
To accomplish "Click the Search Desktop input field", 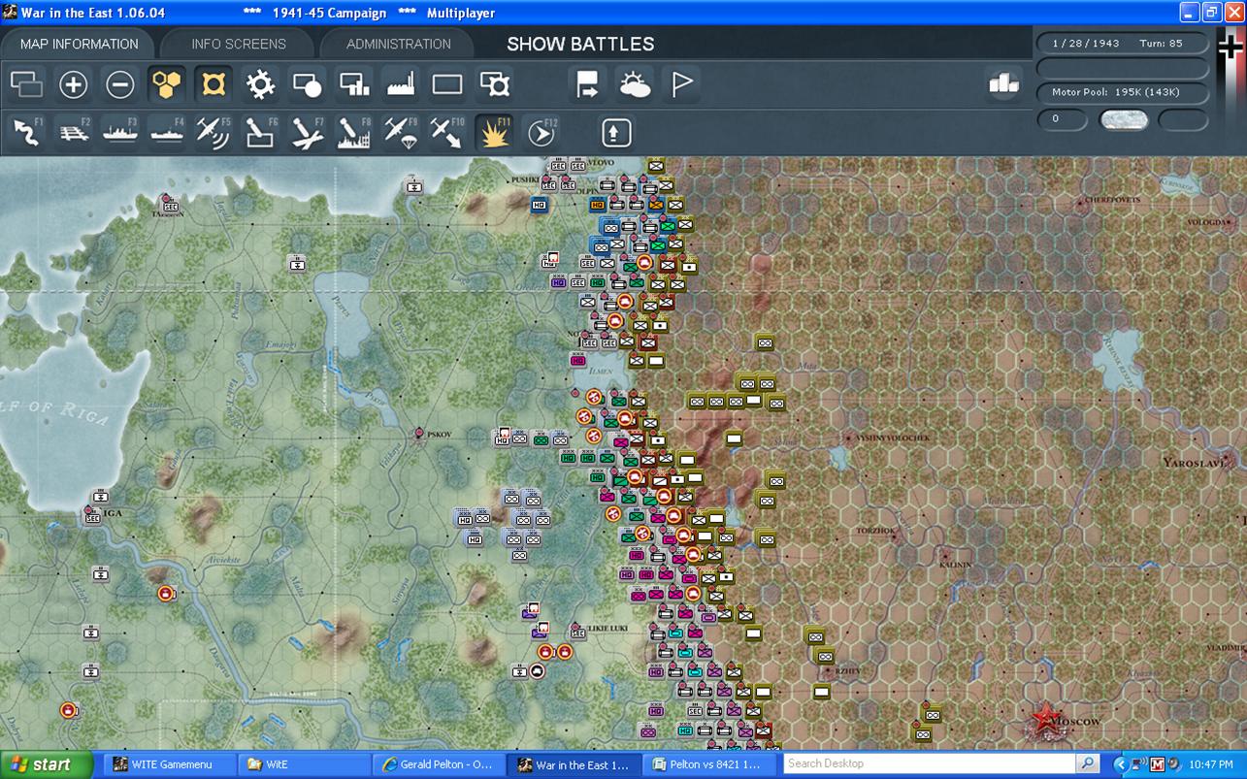I will pyautogui.click(x=931, y=763).
